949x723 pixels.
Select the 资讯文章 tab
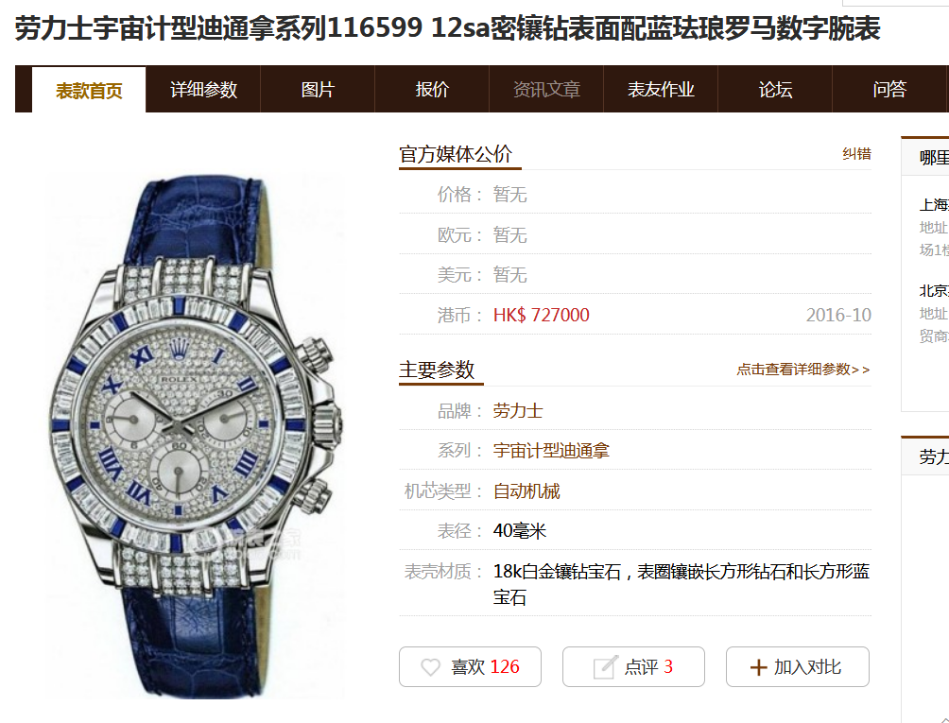click(x=546, y=90)
